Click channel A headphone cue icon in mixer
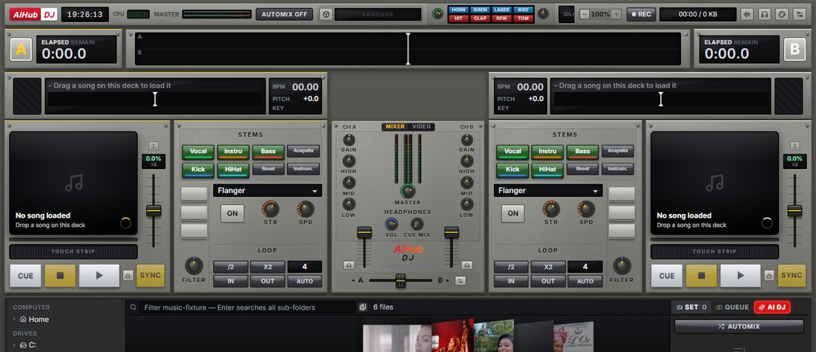The height and width of the screenshot is (352, 816). (349, 266)
